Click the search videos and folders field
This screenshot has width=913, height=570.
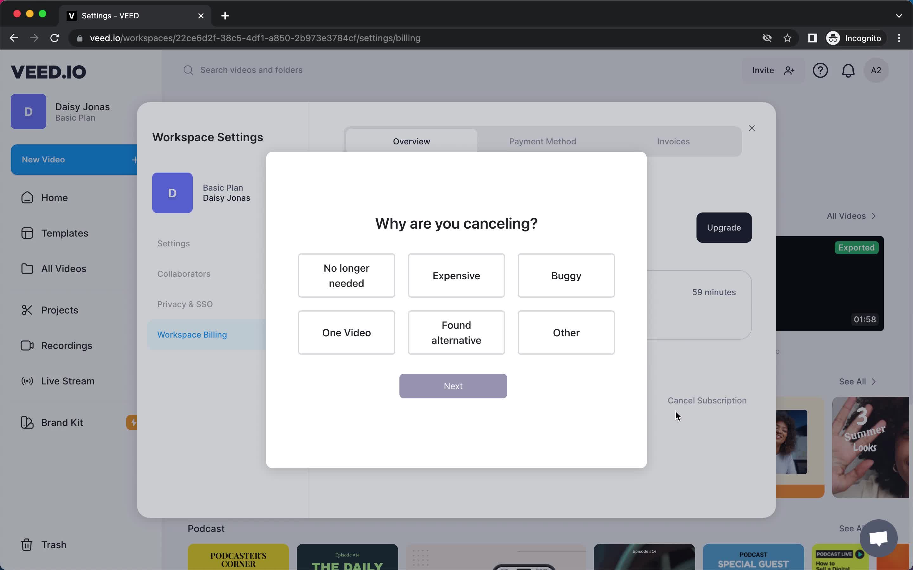(251, 70)
